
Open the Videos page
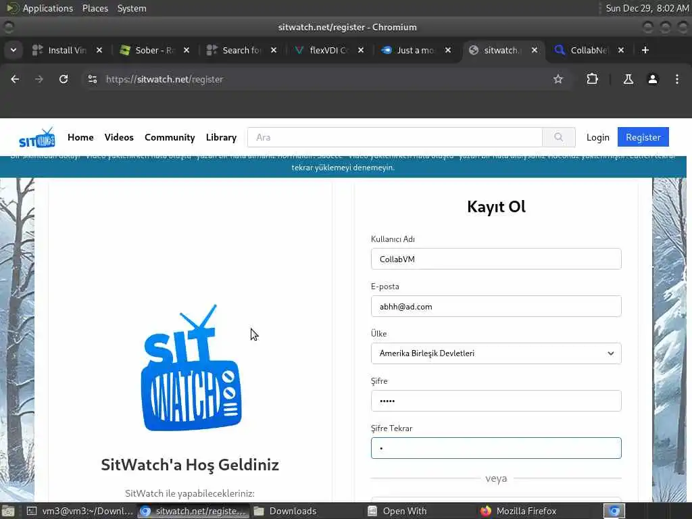coord(119,137)
